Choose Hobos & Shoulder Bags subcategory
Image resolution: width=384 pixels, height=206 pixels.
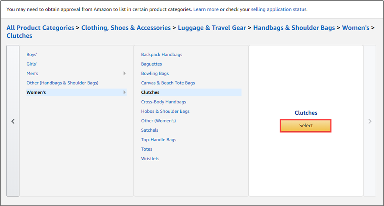coord(165,111)
